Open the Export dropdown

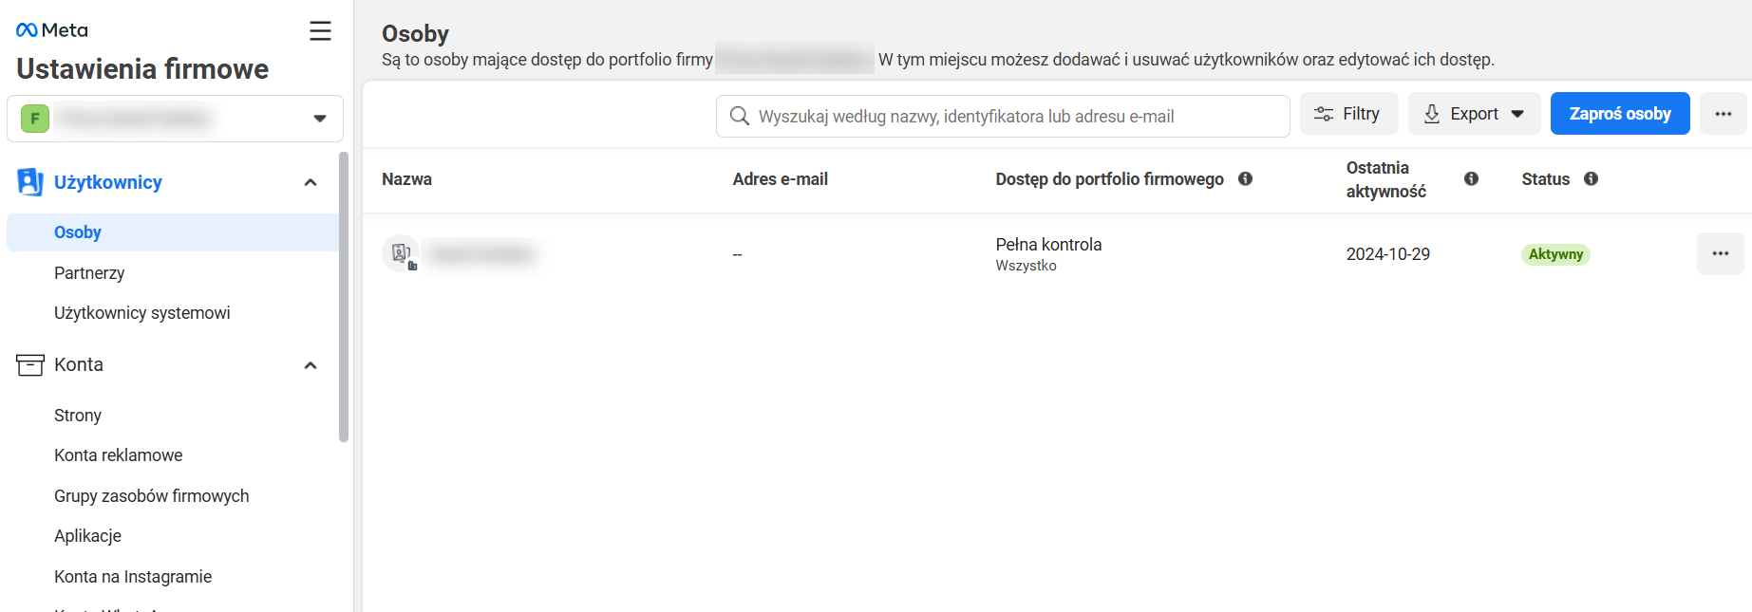1474,114
